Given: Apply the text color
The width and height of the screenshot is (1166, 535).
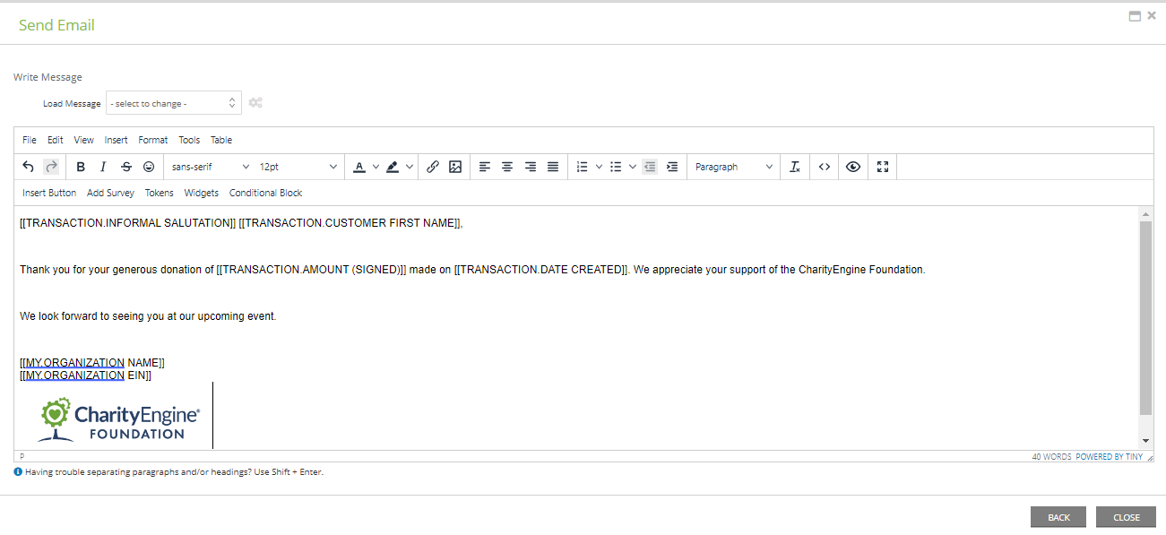Looking at the screenshot, I should (x=359, y=167).
